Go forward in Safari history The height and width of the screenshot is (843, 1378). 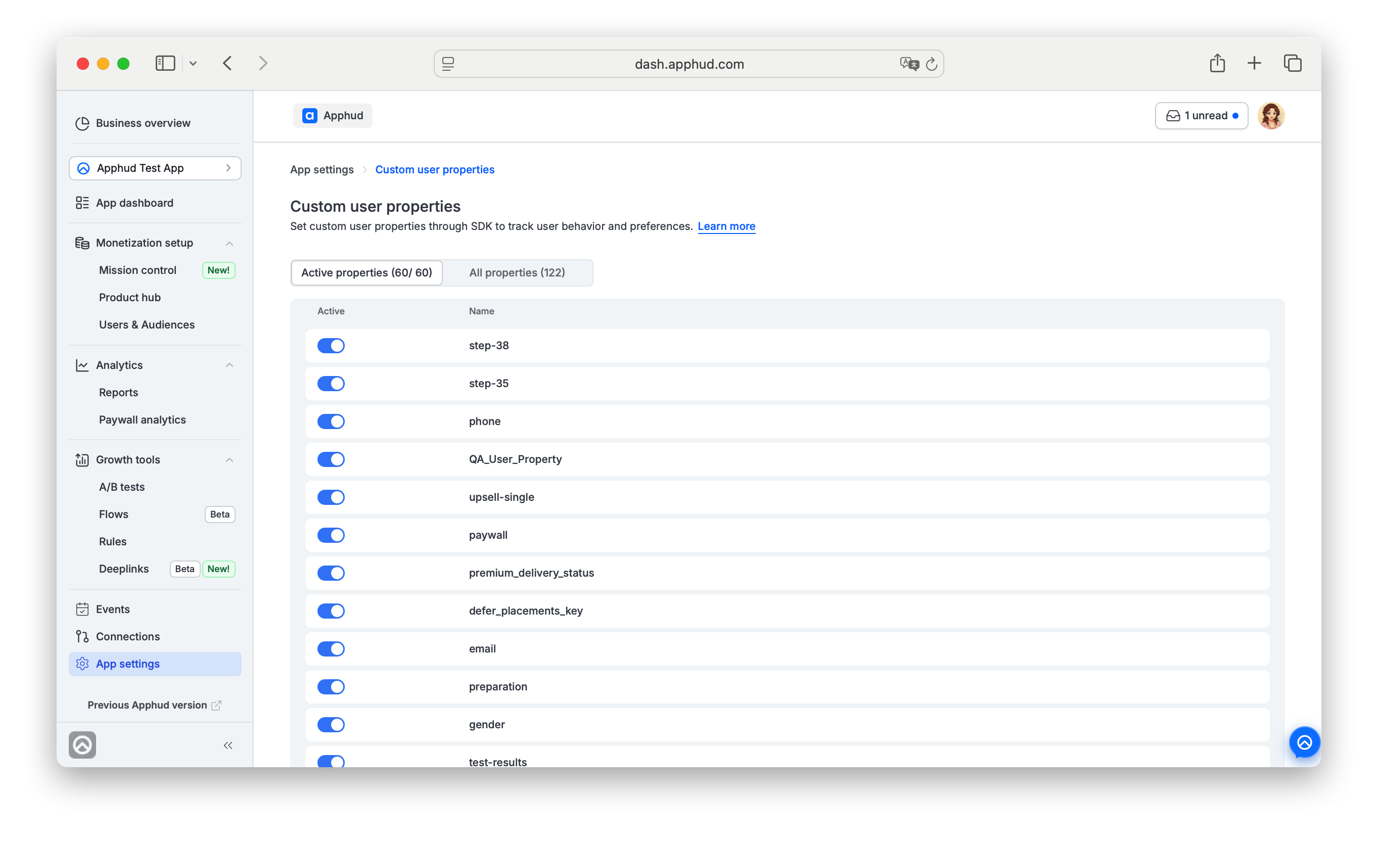(x=263, y=63)
